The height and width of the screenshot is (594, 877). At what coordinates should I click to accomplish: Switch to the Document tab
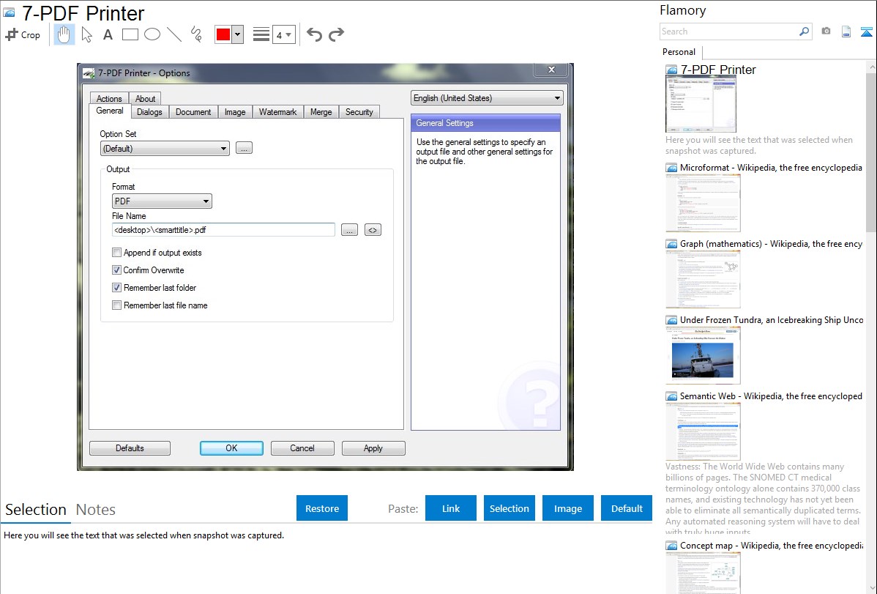pos(193,112)
